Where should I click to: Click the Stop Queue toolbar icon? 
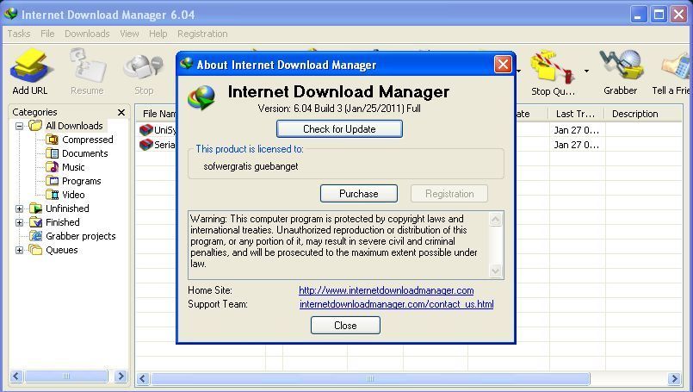553,66
